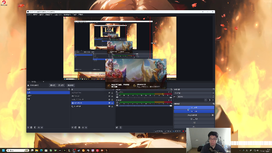
Task: Decrease transition duration with down arrow
Action: [213, 97]
